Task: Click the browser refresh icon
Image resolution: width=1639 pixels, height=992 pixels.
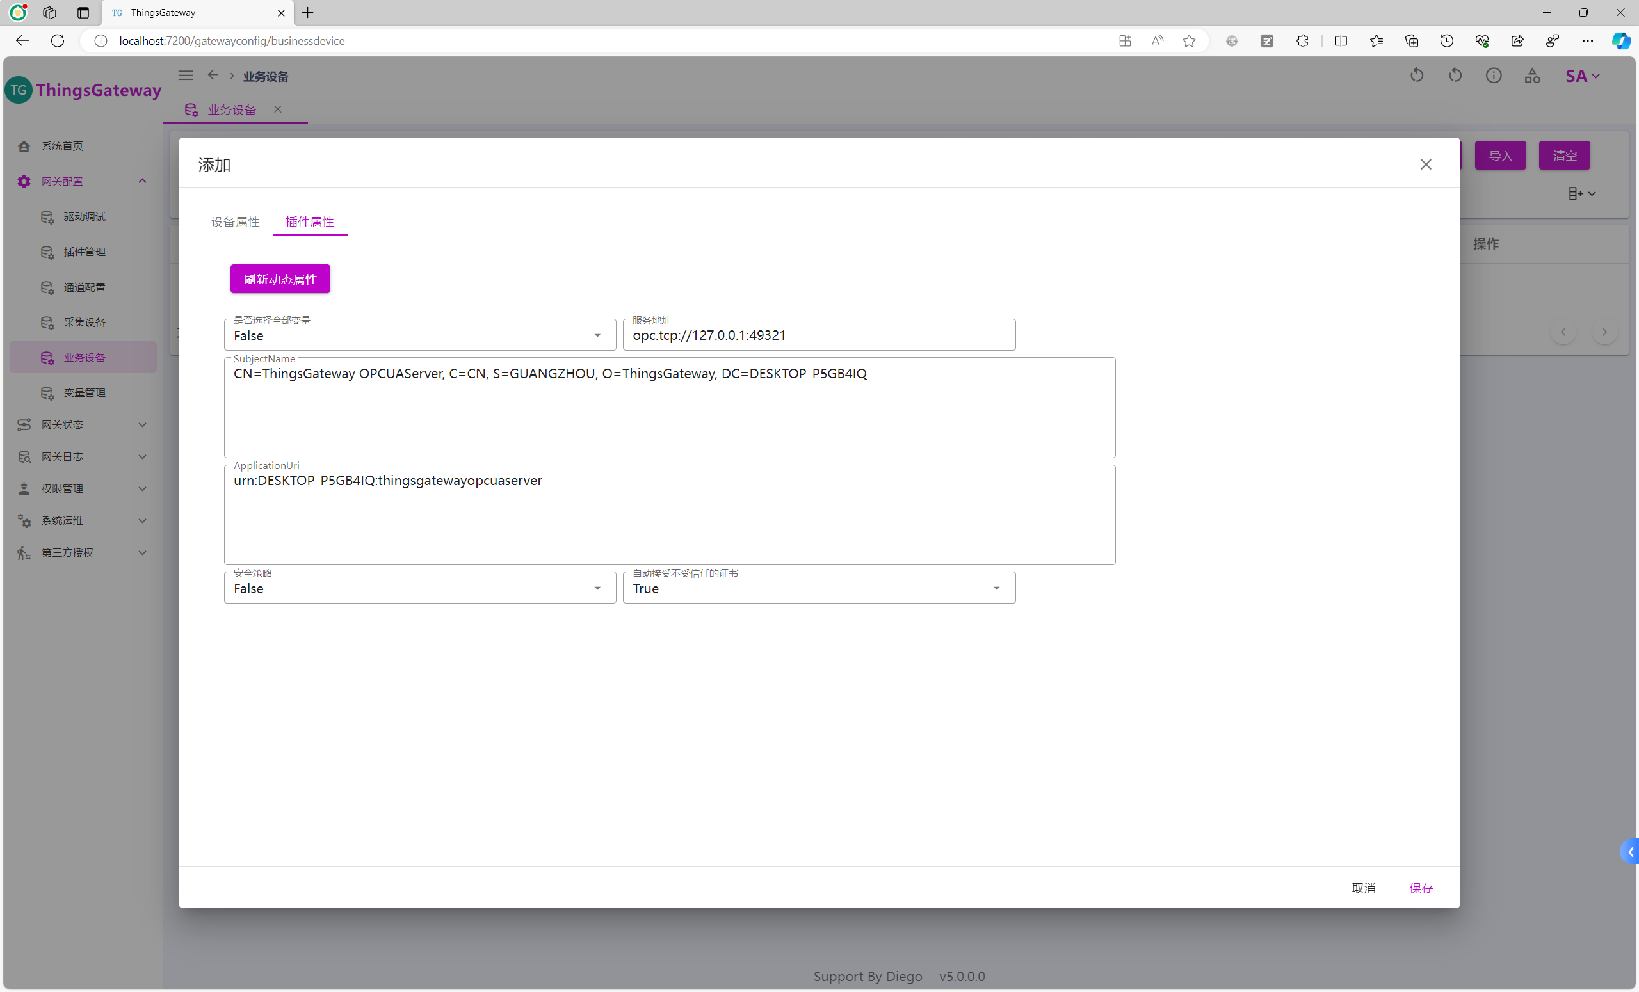Action: point(58,40)
